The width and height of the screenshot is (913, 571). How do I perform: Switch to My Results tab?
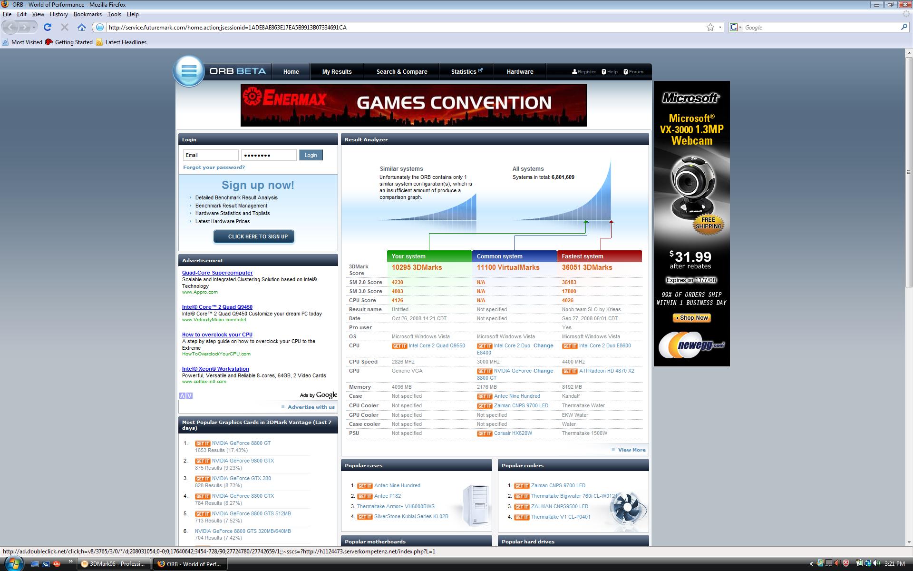coord(337,72)
